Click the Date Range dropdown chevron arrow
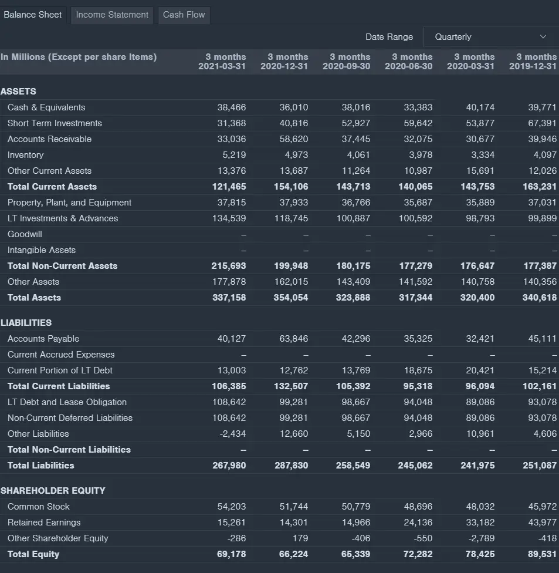This screenshot has height=573, width=559. [543, 37]
